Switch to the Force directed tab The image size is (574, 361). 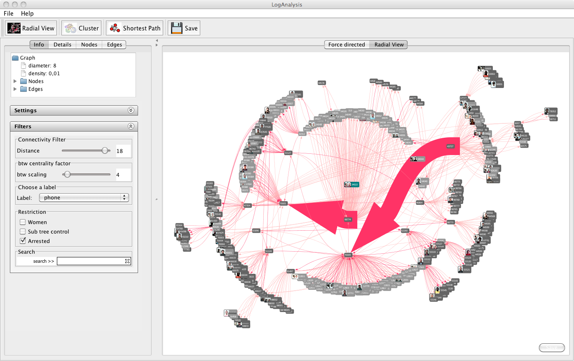coord(347,44)
